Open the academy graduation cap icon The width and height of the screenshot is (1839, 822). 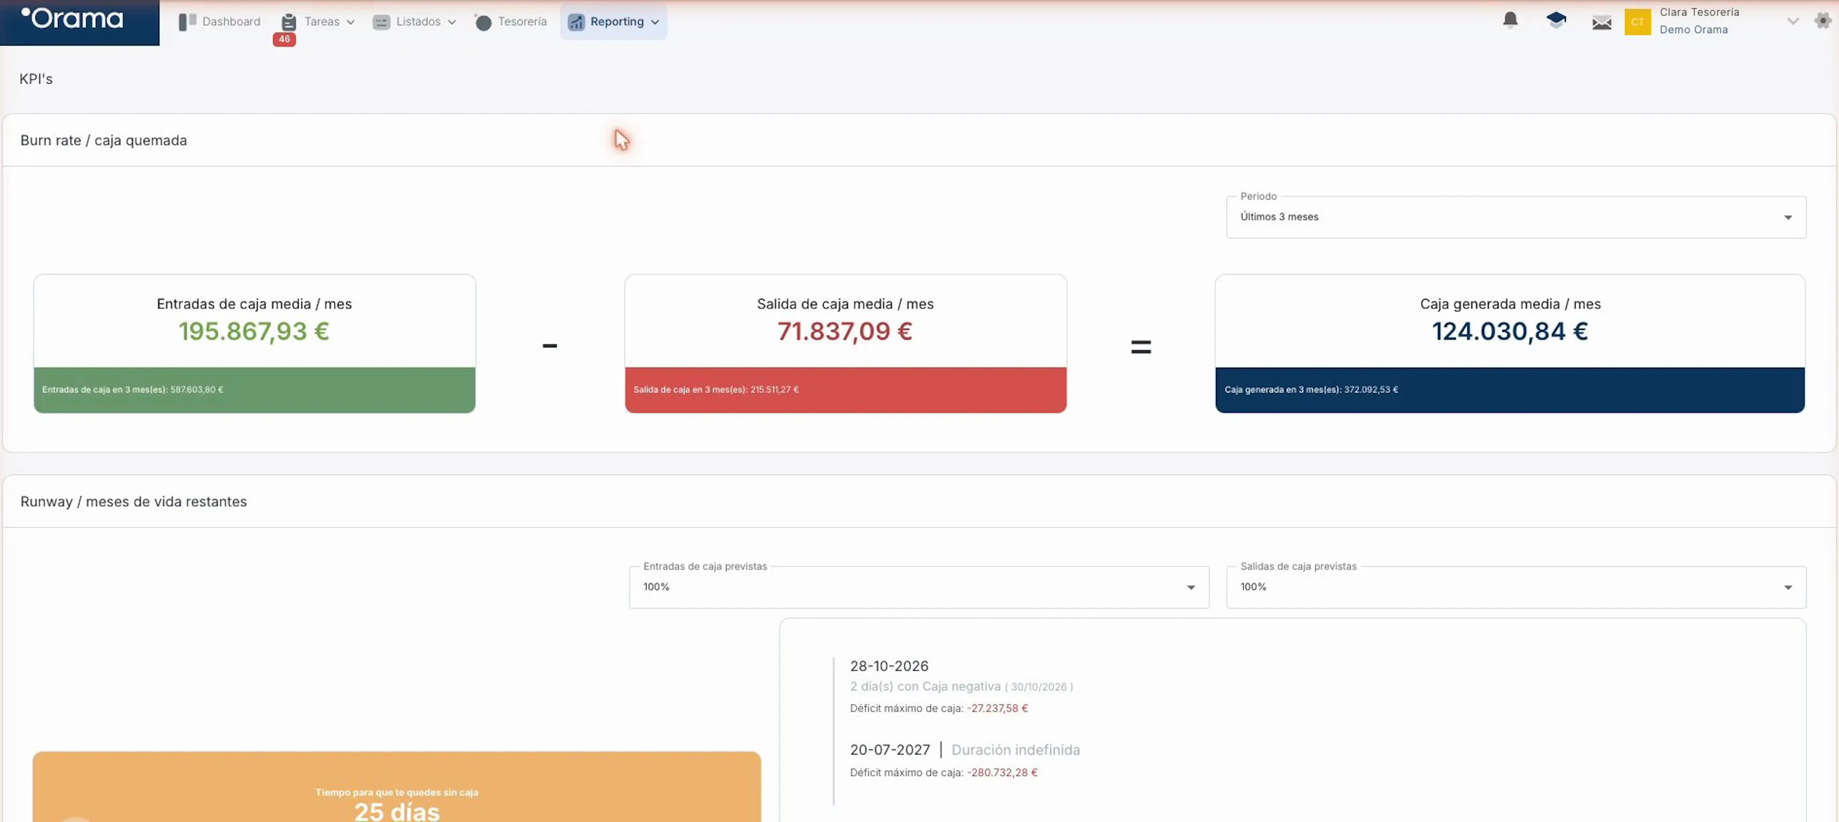pyautogui.click(x=1556, y=20)
